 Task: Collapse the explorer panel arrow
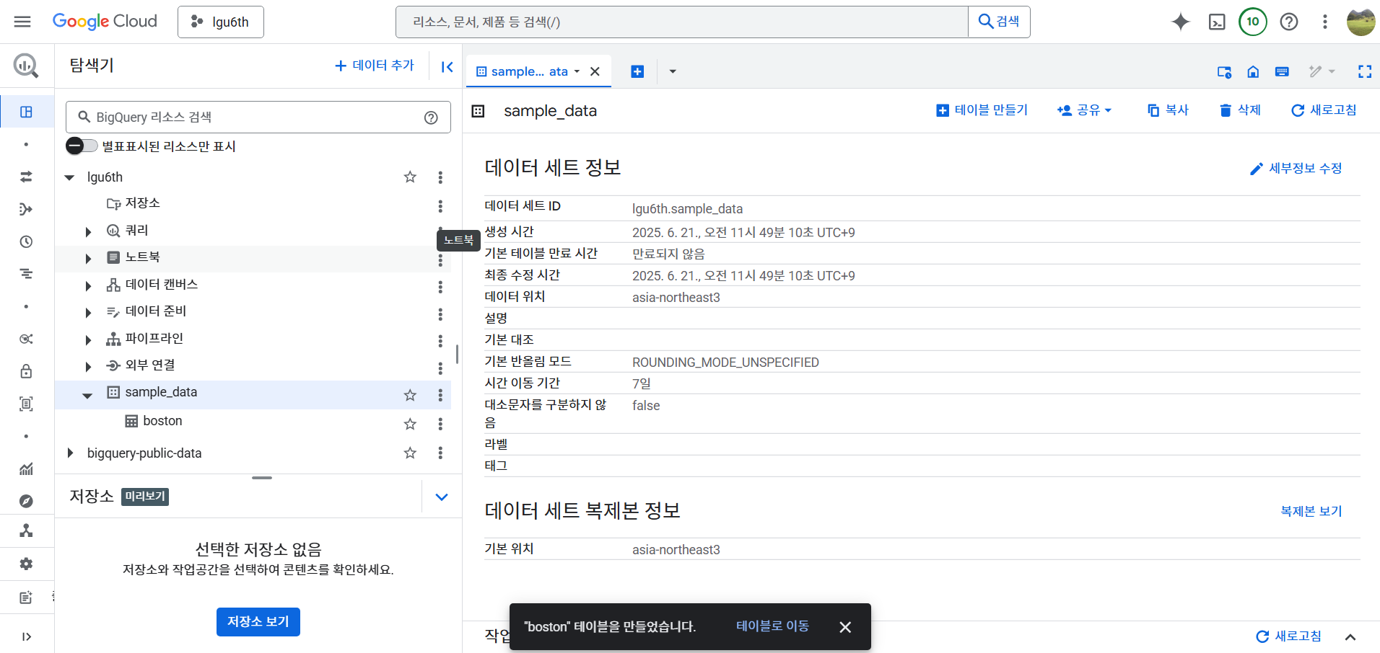(447, 66)
